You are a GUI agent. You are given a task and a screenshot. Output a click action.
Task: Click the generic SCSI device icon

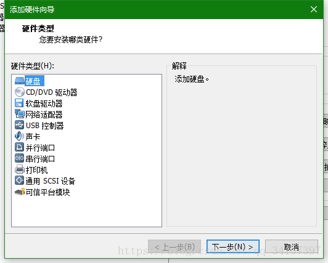coord(19,180)
